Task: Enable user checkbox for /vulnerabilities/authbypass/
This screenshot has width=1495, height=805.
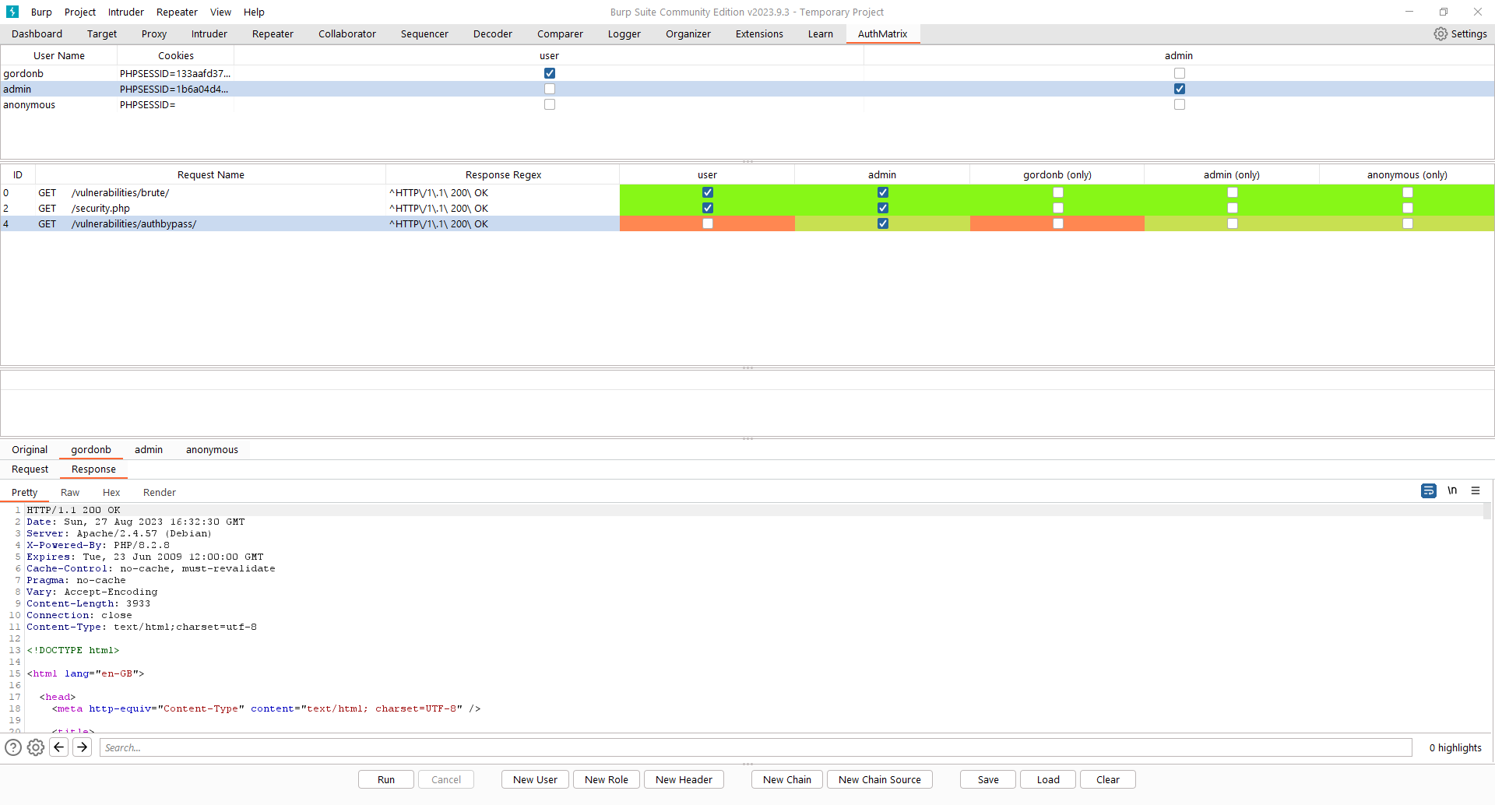Action: click(708, 223)
